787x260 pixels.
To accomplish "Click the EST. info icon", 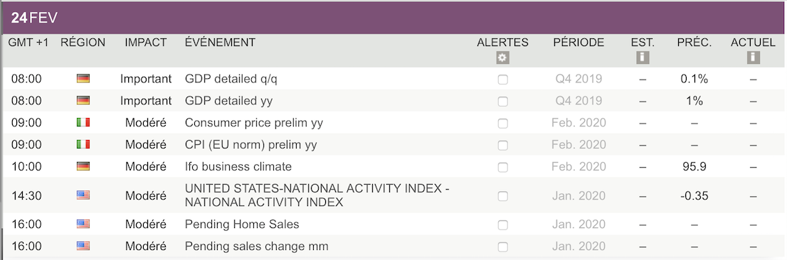I will pyautogui.click(x=643, y=58).
